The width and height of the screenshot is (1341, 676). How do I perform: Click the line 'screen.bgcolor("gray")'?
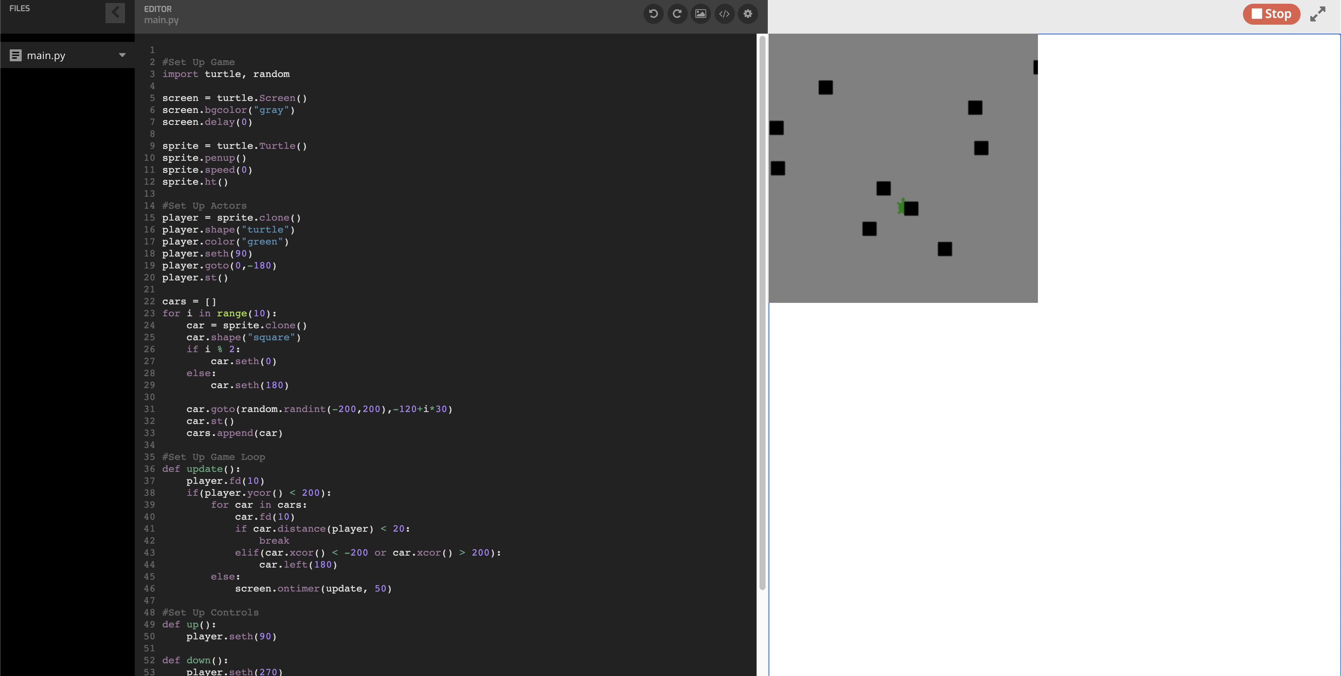[x=229, y=110]
